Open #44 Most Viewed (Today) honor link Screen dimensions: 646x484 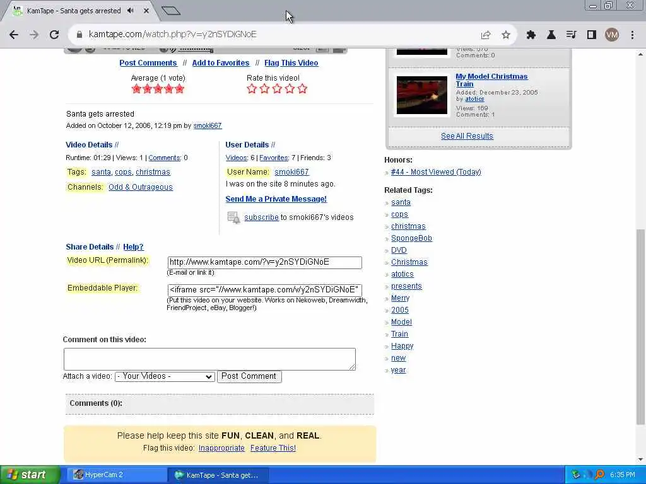pos(436,172)
